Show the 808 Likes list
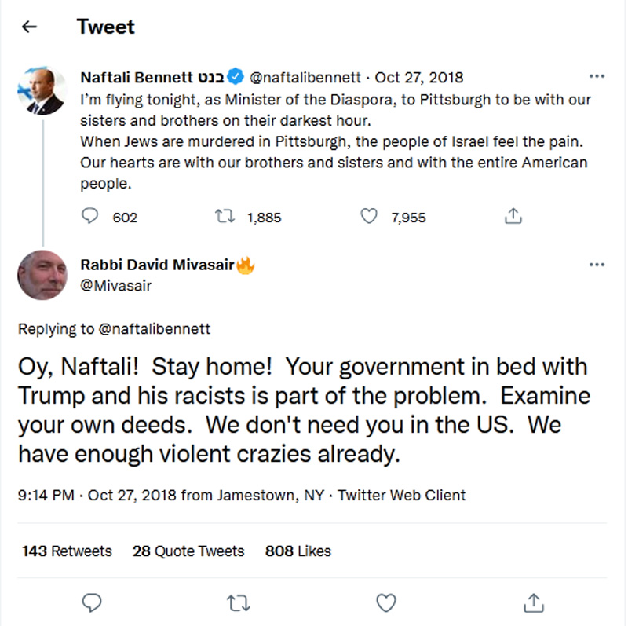 298,551
